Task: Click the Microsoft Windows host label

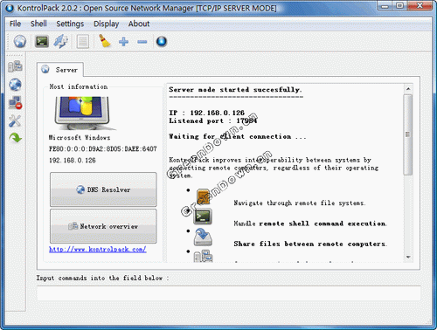Action: click(80, 137)
